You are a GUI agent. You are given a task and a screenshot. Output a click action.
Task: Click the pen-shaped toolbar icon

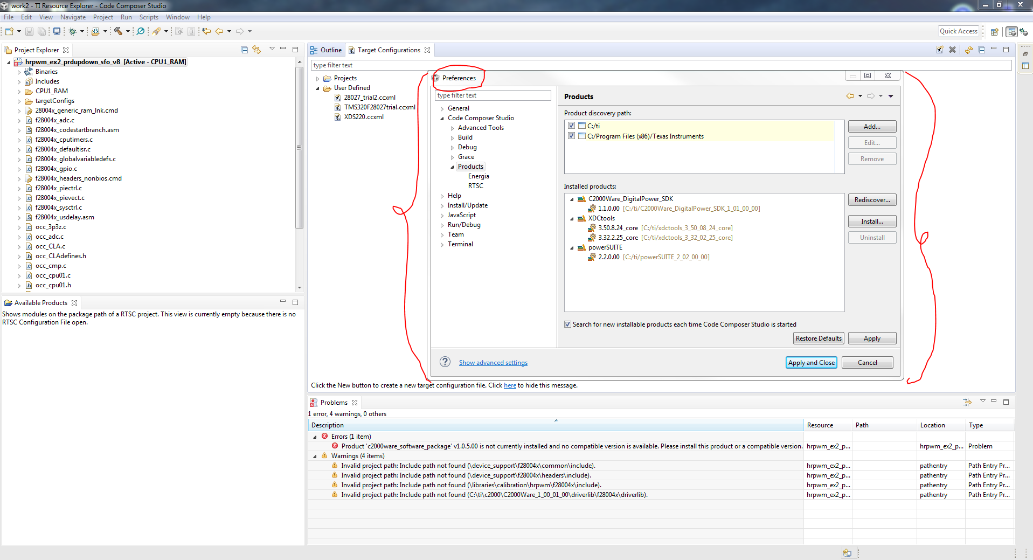[156, 31]
